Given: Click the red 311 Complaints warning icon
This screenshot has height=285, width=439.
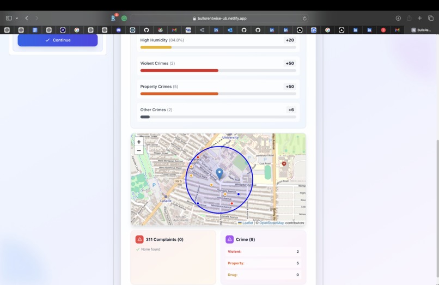Looking at the screenshot, I should (139, 239).
